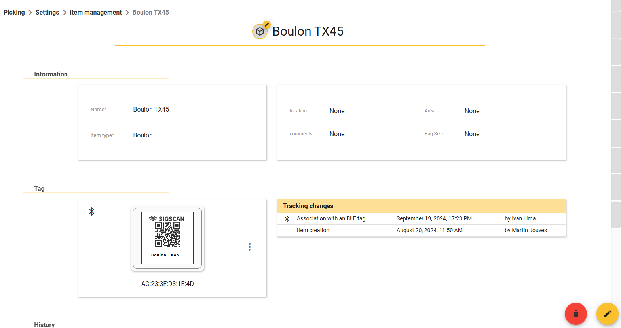The width and height of the screenshot is (621, 328).
Task: Click the Bluetooth icon in tag card
Action: 91,211
